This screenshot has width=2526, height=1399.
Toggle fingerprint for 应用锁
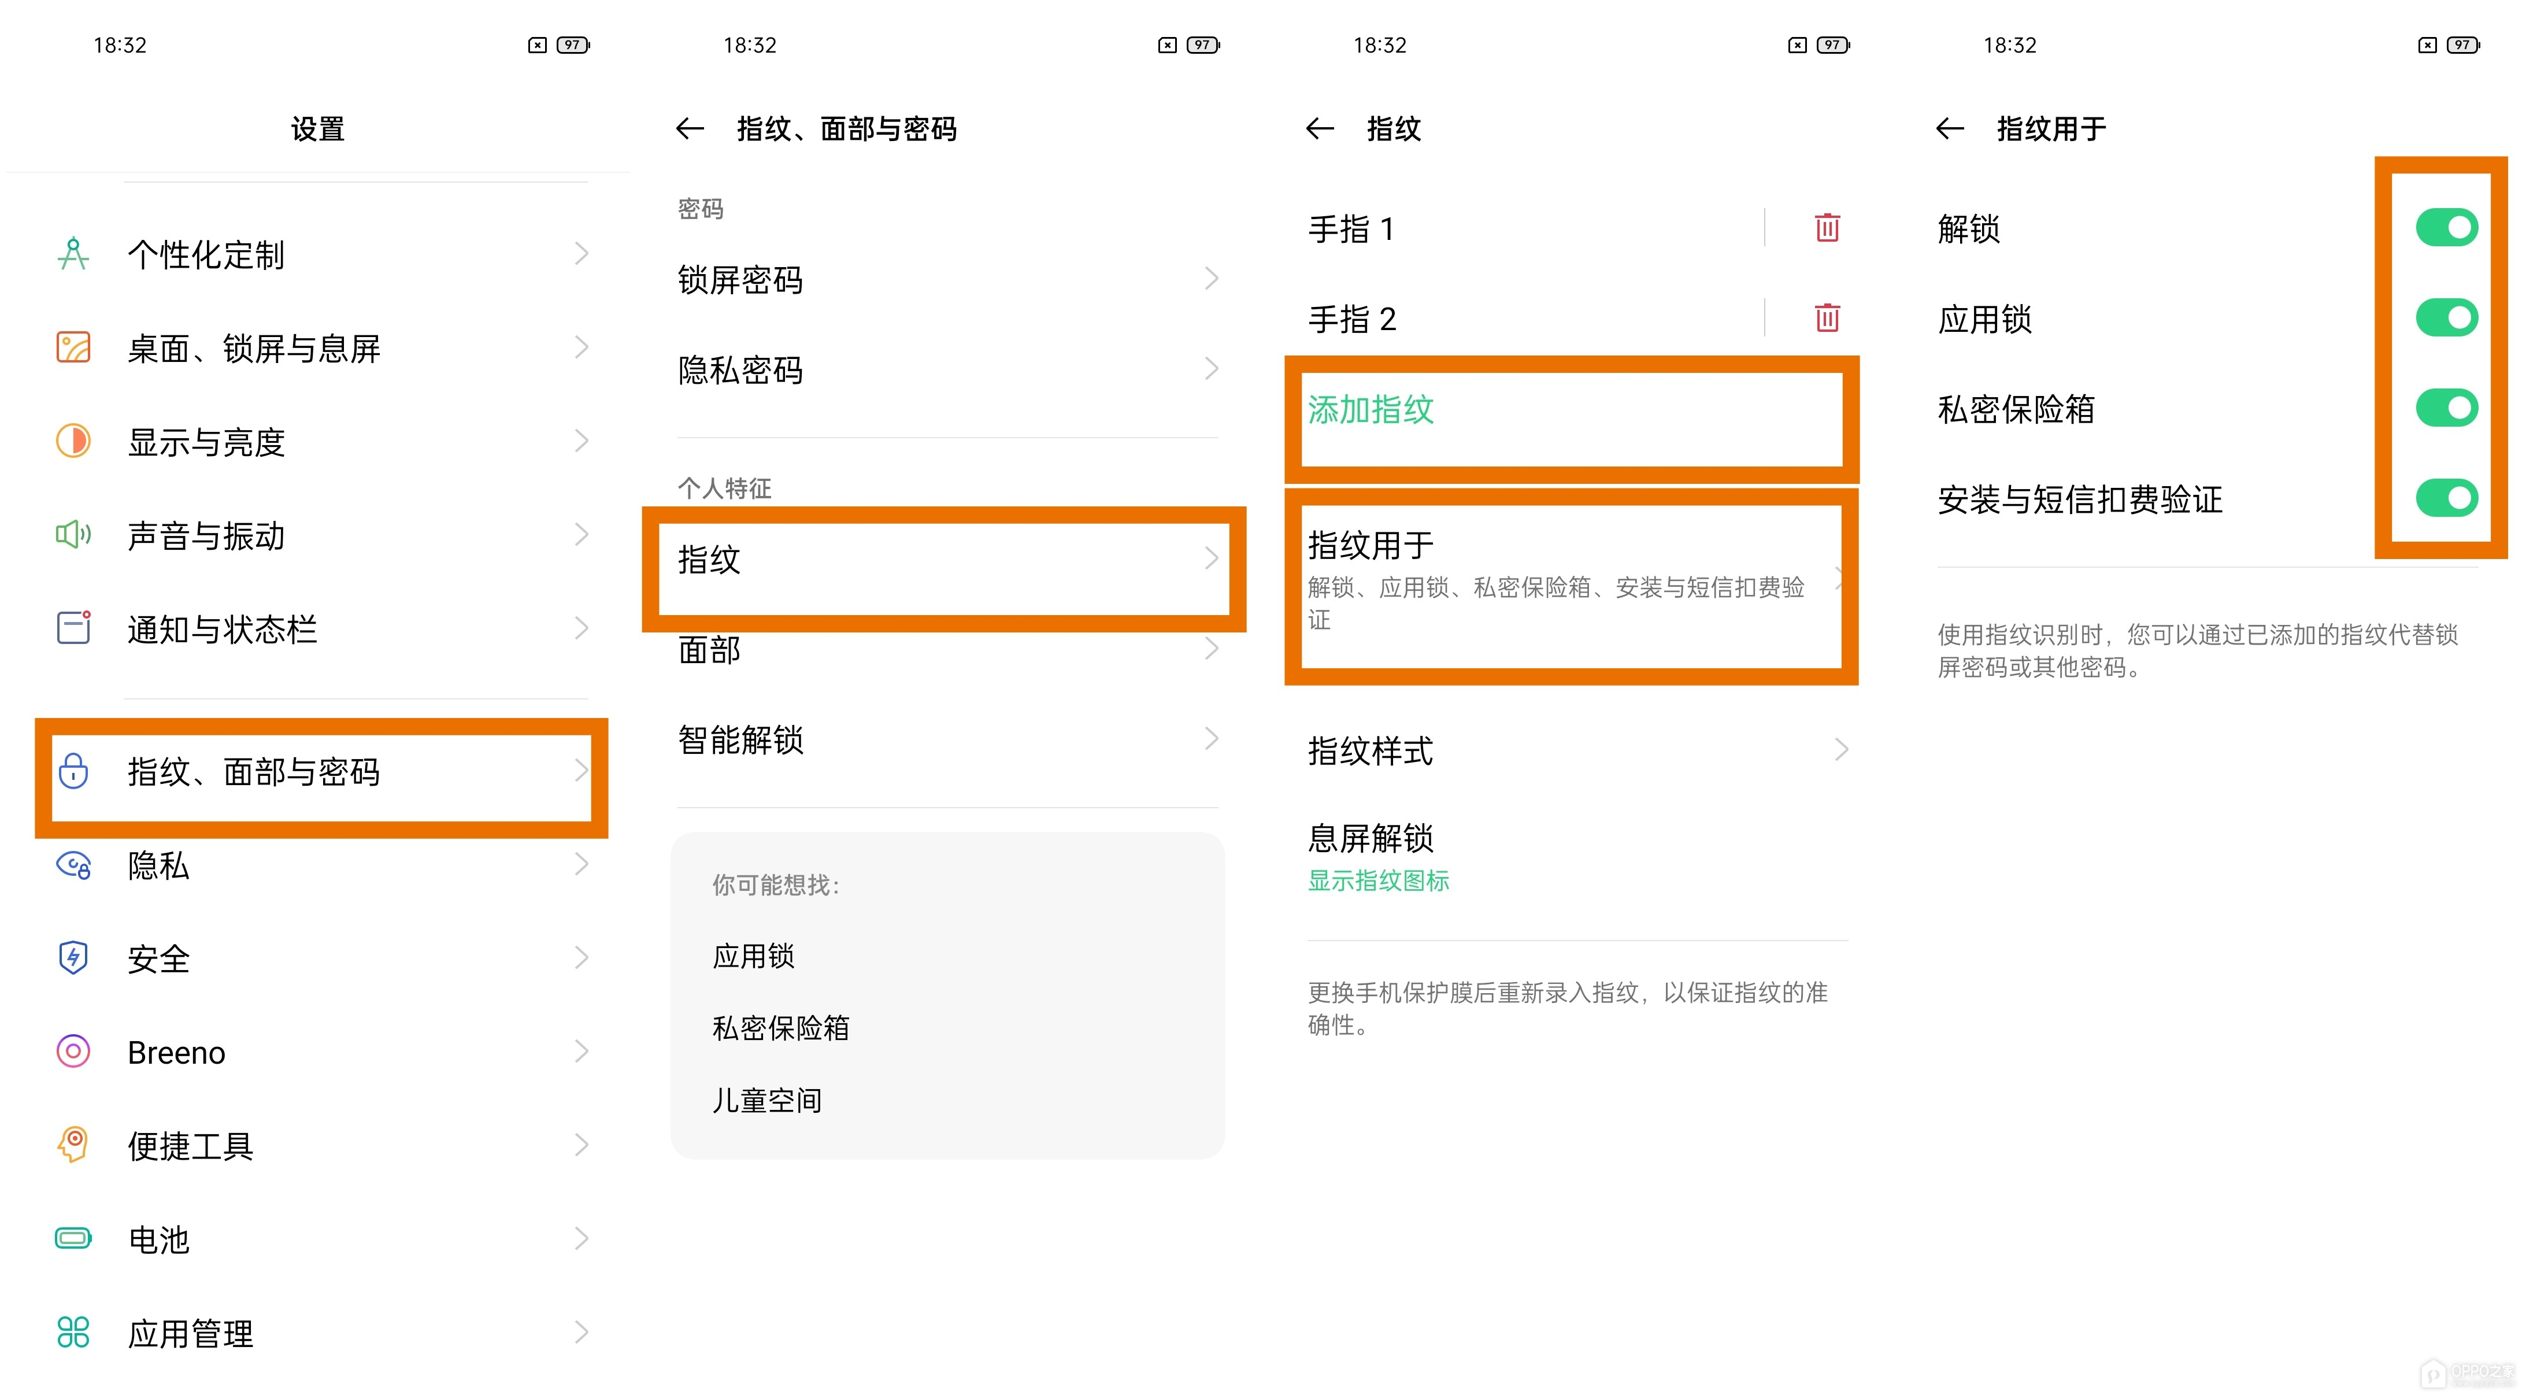coord(2447,317)
